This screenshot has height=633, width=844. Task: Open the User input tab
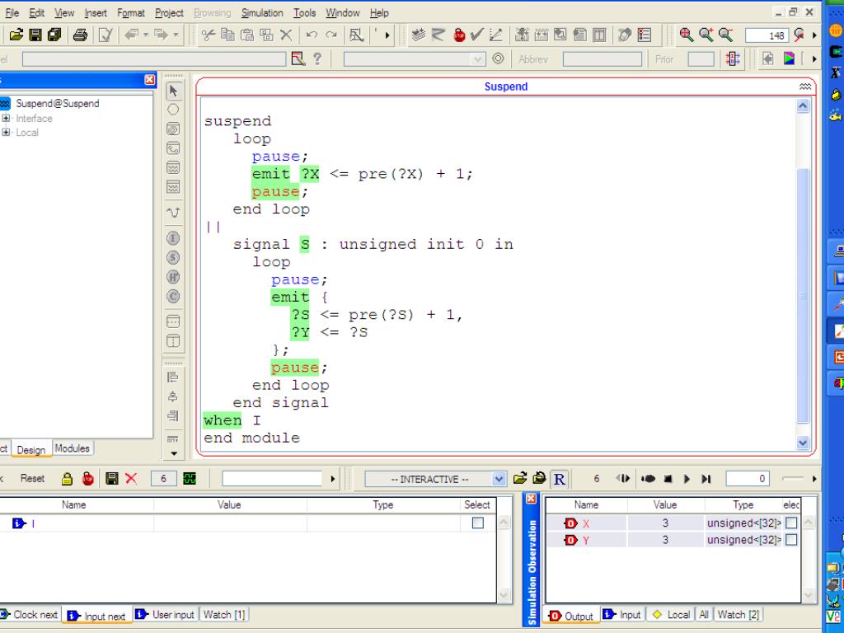coord(165,615)
